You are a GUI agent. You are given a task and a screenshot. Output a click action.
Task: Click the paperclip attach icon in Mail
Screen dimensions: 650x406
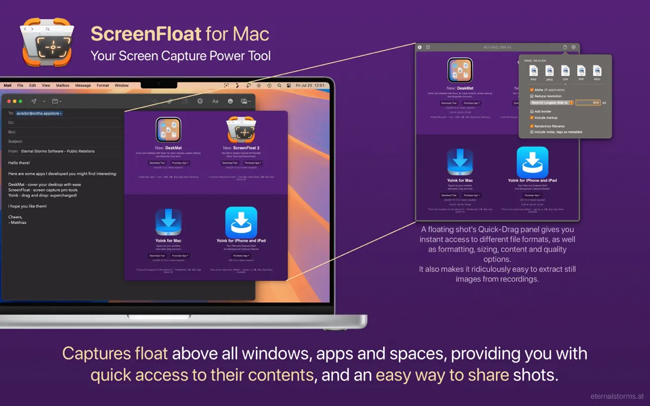tap(170, 101)
